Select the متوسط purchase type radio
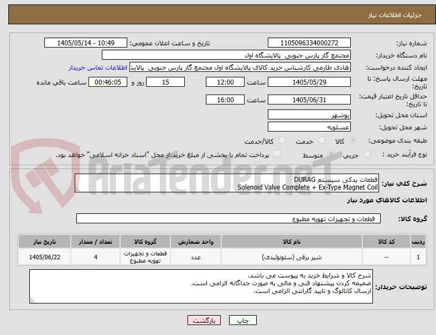436x335 pixels. coord(331,154)
